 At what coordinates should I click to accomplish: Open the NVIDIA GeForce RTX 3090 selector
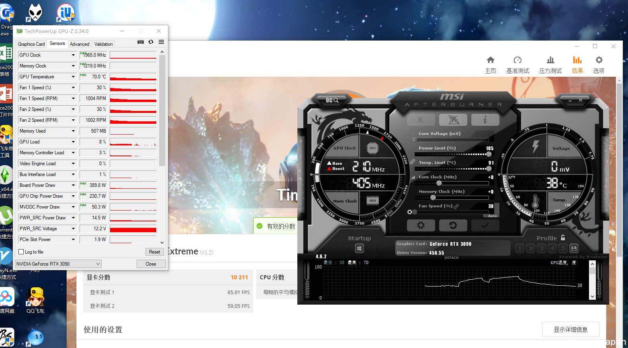tap(58, 264)
